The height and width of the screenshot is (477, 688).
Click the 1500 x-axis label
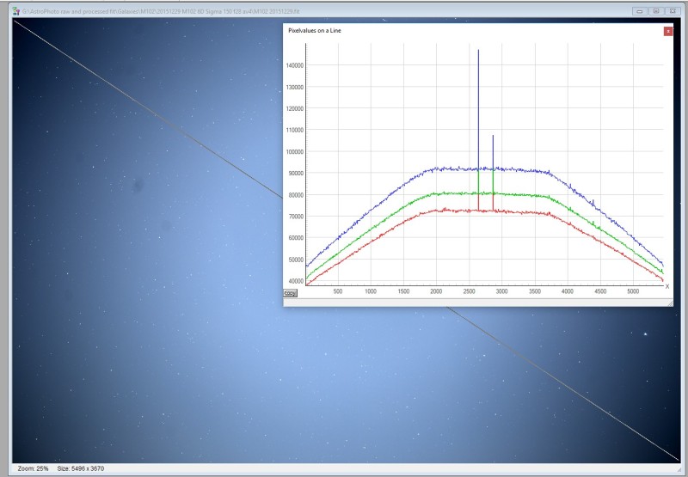(403, 291)
